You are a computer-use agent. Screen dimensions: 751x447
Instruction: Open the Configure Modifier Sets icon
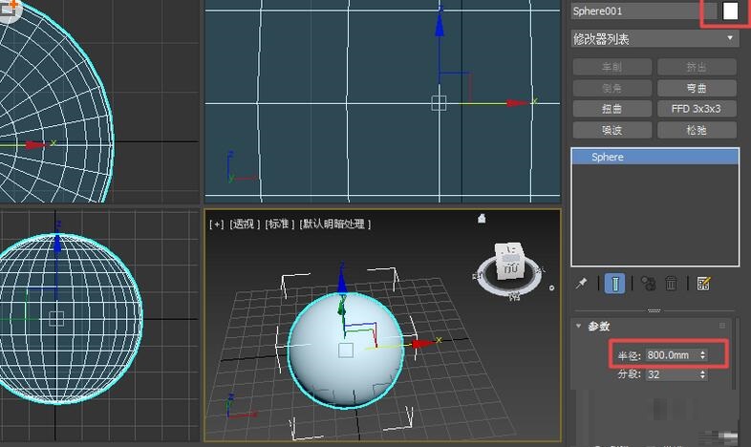point(704,284)
